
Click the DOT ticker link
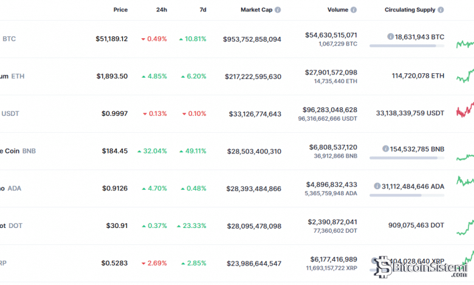click(x=15, y=226)
